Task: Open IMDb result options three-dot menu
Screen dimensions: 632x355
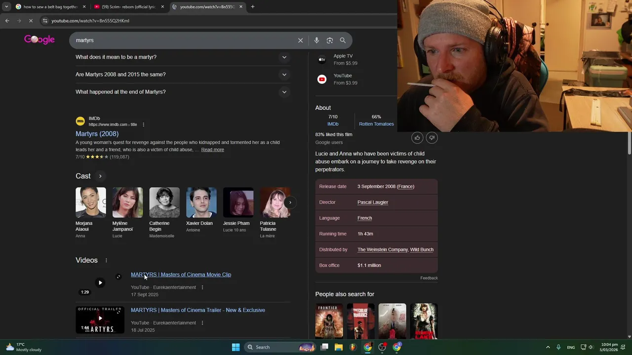Action: coord(144,125)
